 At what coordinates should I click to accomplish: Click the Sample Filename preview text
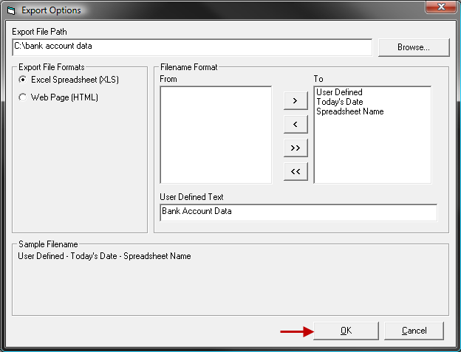pos(104,256)
